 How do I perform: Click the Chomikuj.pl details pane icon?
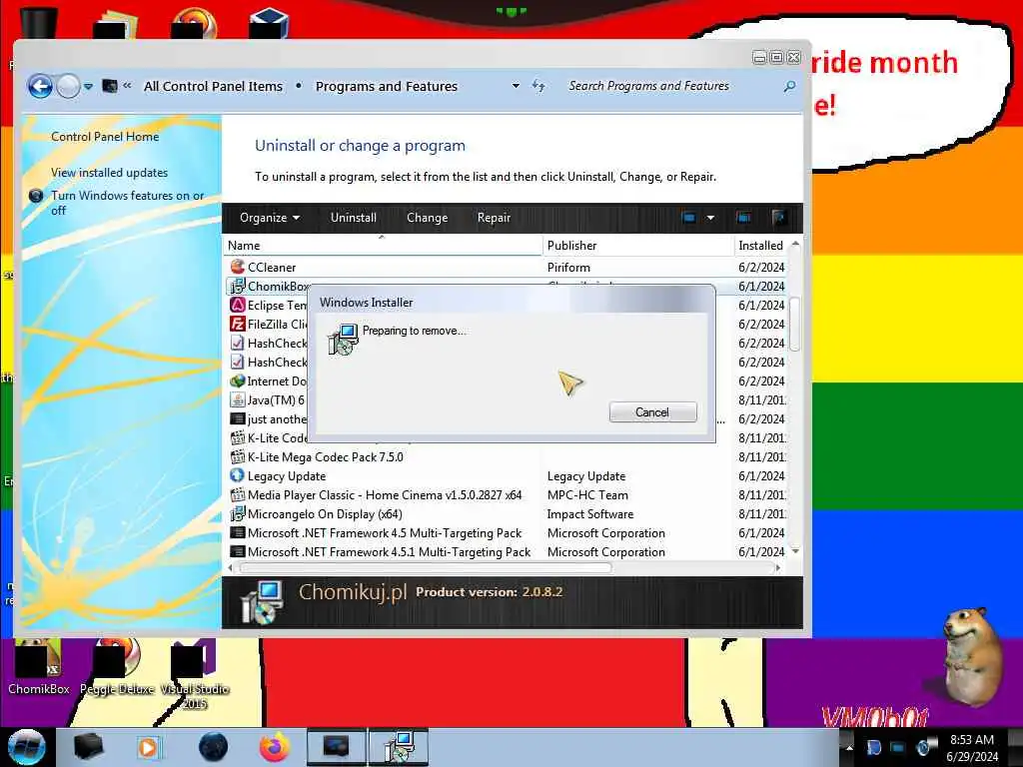(263, 602)
